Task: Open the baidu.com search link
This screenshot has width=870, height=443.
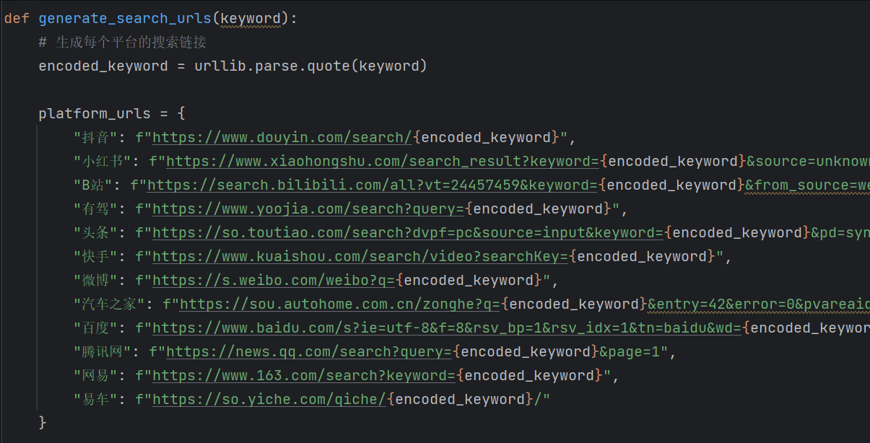Action: click(x=447, y=328)
